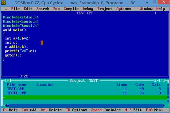Click the highlighted empty green project row
The width and height of the screenshot is (170, 113).
pos(85,97)
